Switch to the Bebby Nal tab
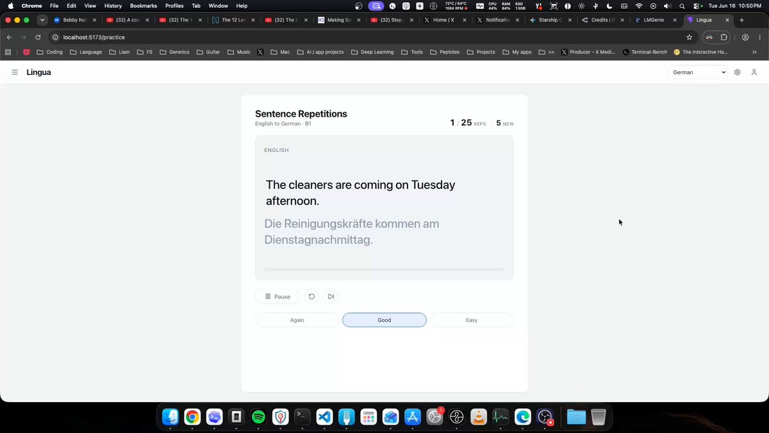769x433 pixels. point(74,20)
